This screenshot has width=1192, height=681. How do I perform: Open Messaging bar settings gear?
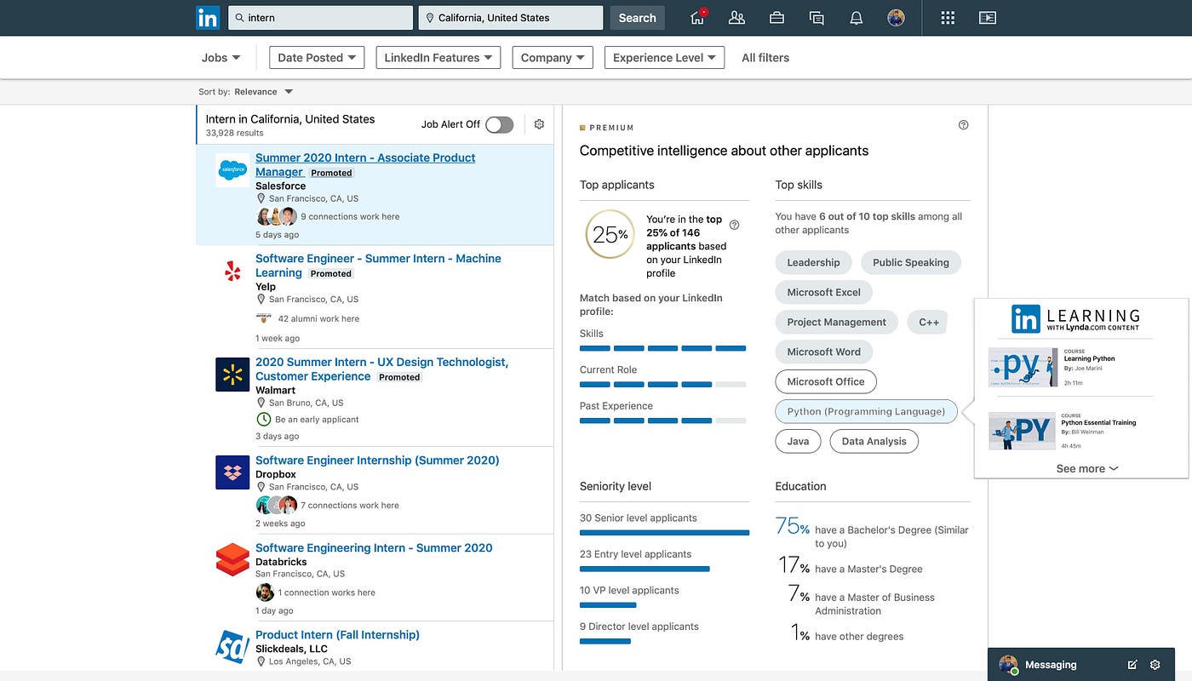[1155, 665]
